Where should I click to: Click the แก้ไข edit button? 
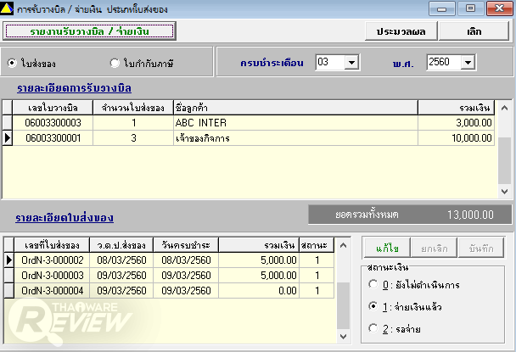pos(387,248)
